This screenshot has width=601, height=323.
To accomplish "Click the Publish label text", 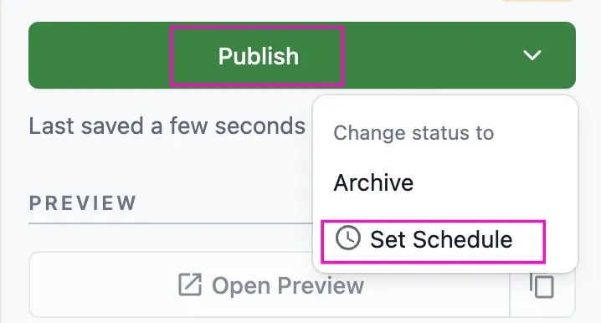I will pos(259,56).
